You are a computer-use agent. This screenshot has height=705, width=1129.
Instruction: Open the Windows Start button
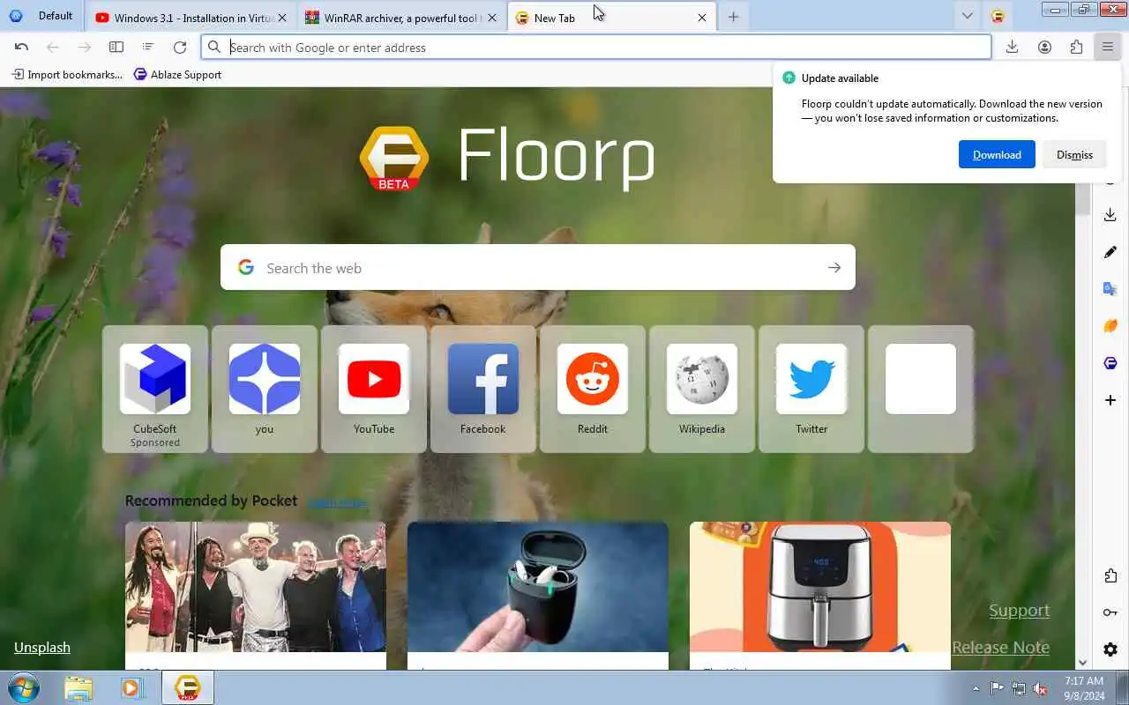(23, 687)
